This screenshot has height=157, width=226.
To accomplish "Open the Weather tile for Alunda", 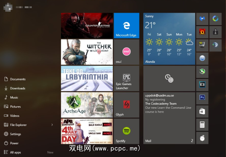I will 169,39.
